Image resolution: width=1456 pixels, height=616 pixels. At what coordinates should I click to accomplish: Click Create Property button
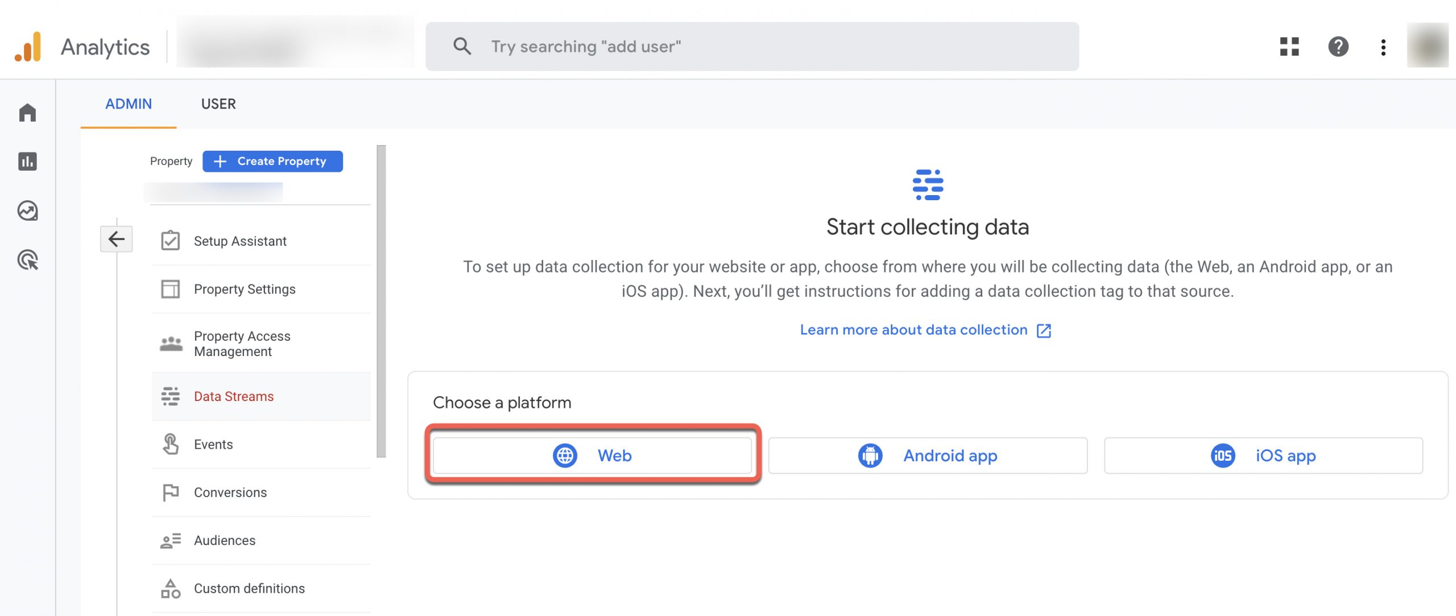[x=272, y=161]
